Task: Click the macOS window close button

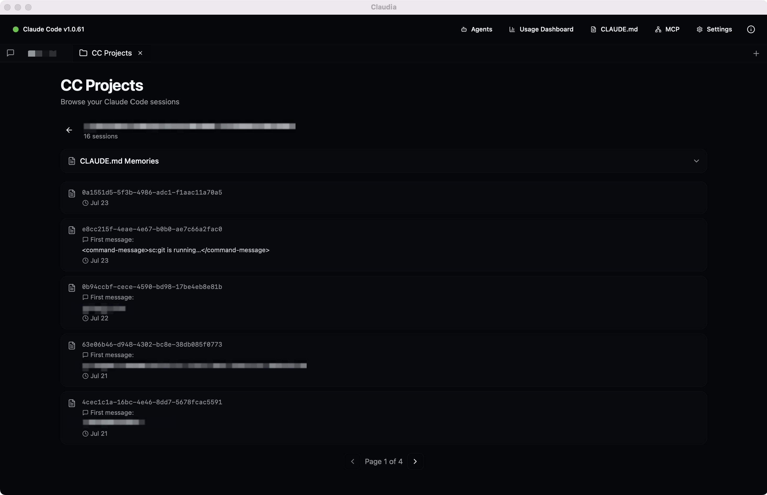Action: point(7,7)
